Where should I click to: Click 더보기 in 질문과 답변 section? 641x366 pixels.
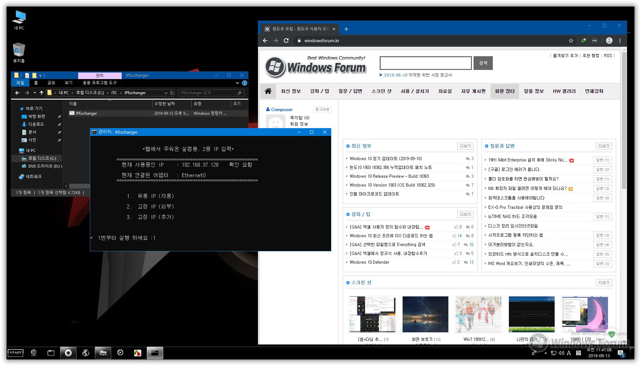pos(604,146)
